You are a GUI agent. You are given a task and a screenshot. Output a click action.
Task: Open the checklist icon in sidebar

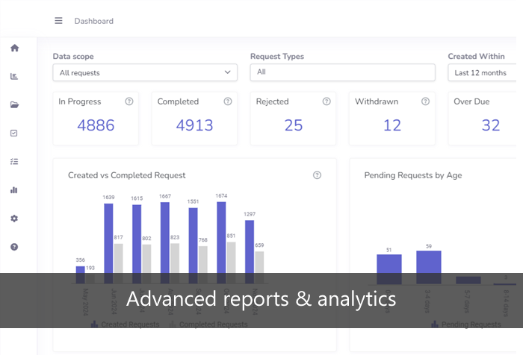14,162
